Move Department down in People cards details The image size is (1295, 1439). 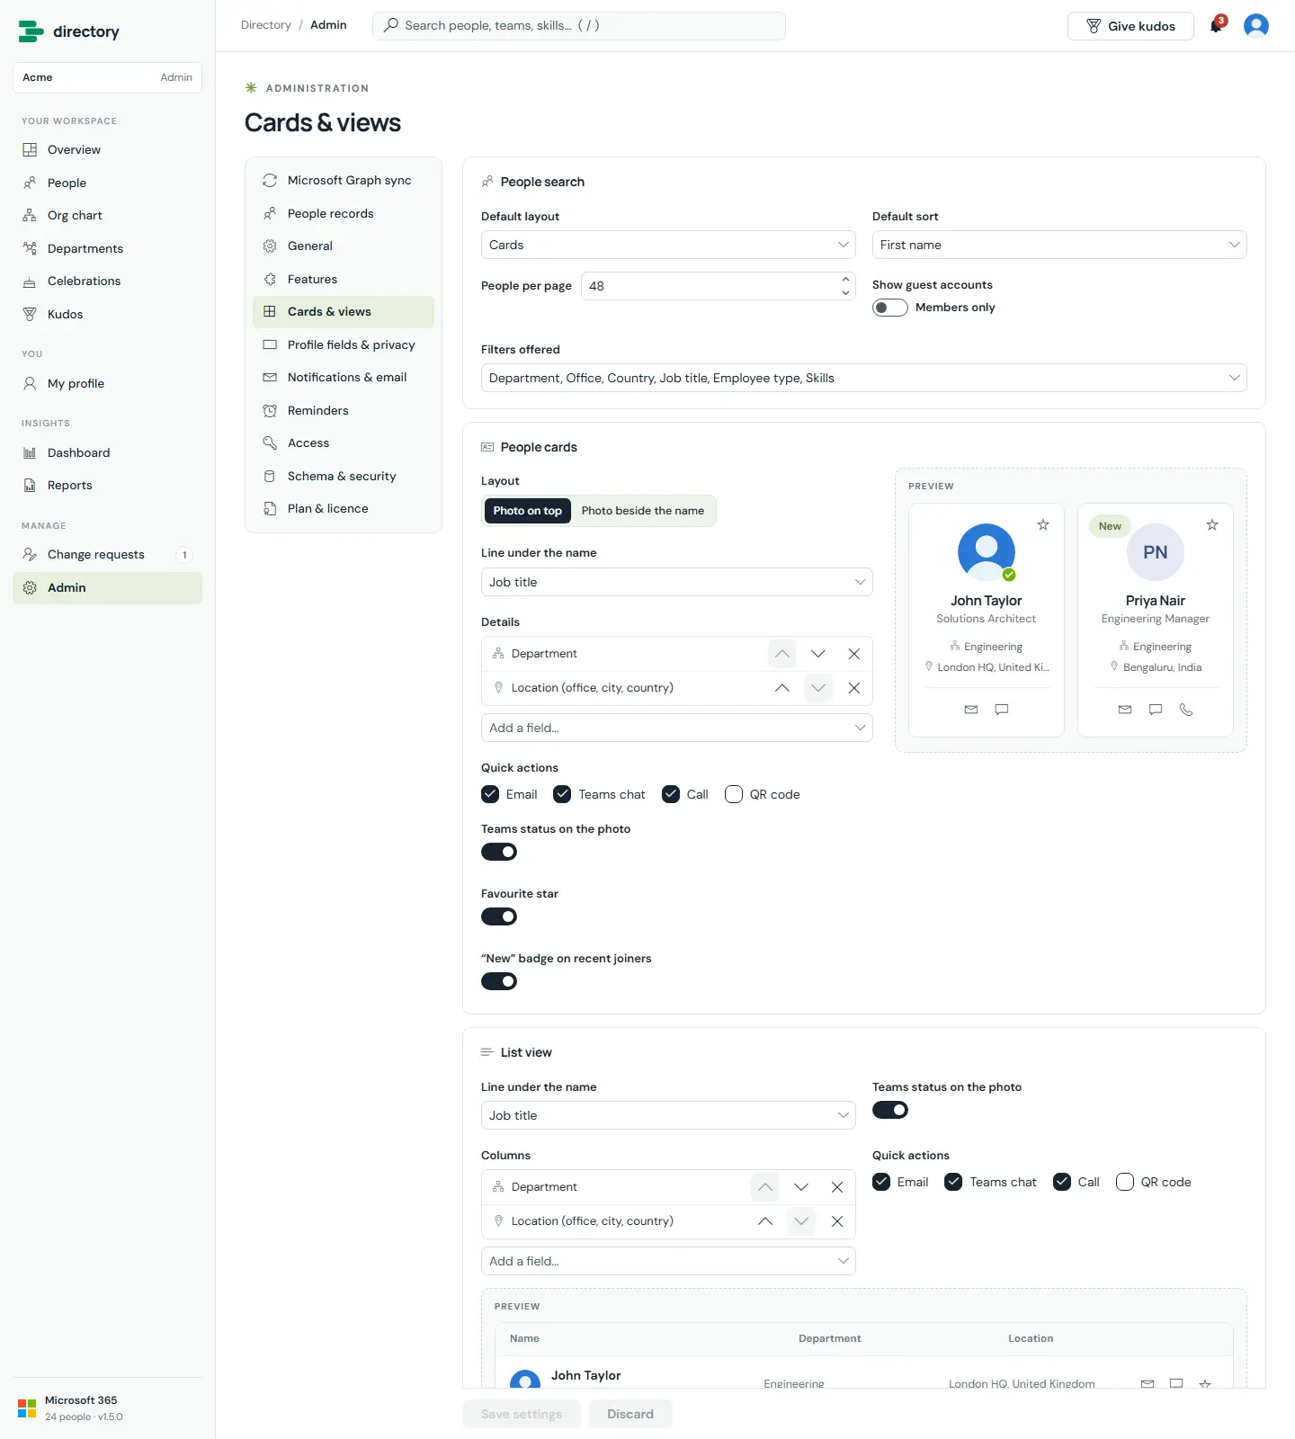point(818,654)
